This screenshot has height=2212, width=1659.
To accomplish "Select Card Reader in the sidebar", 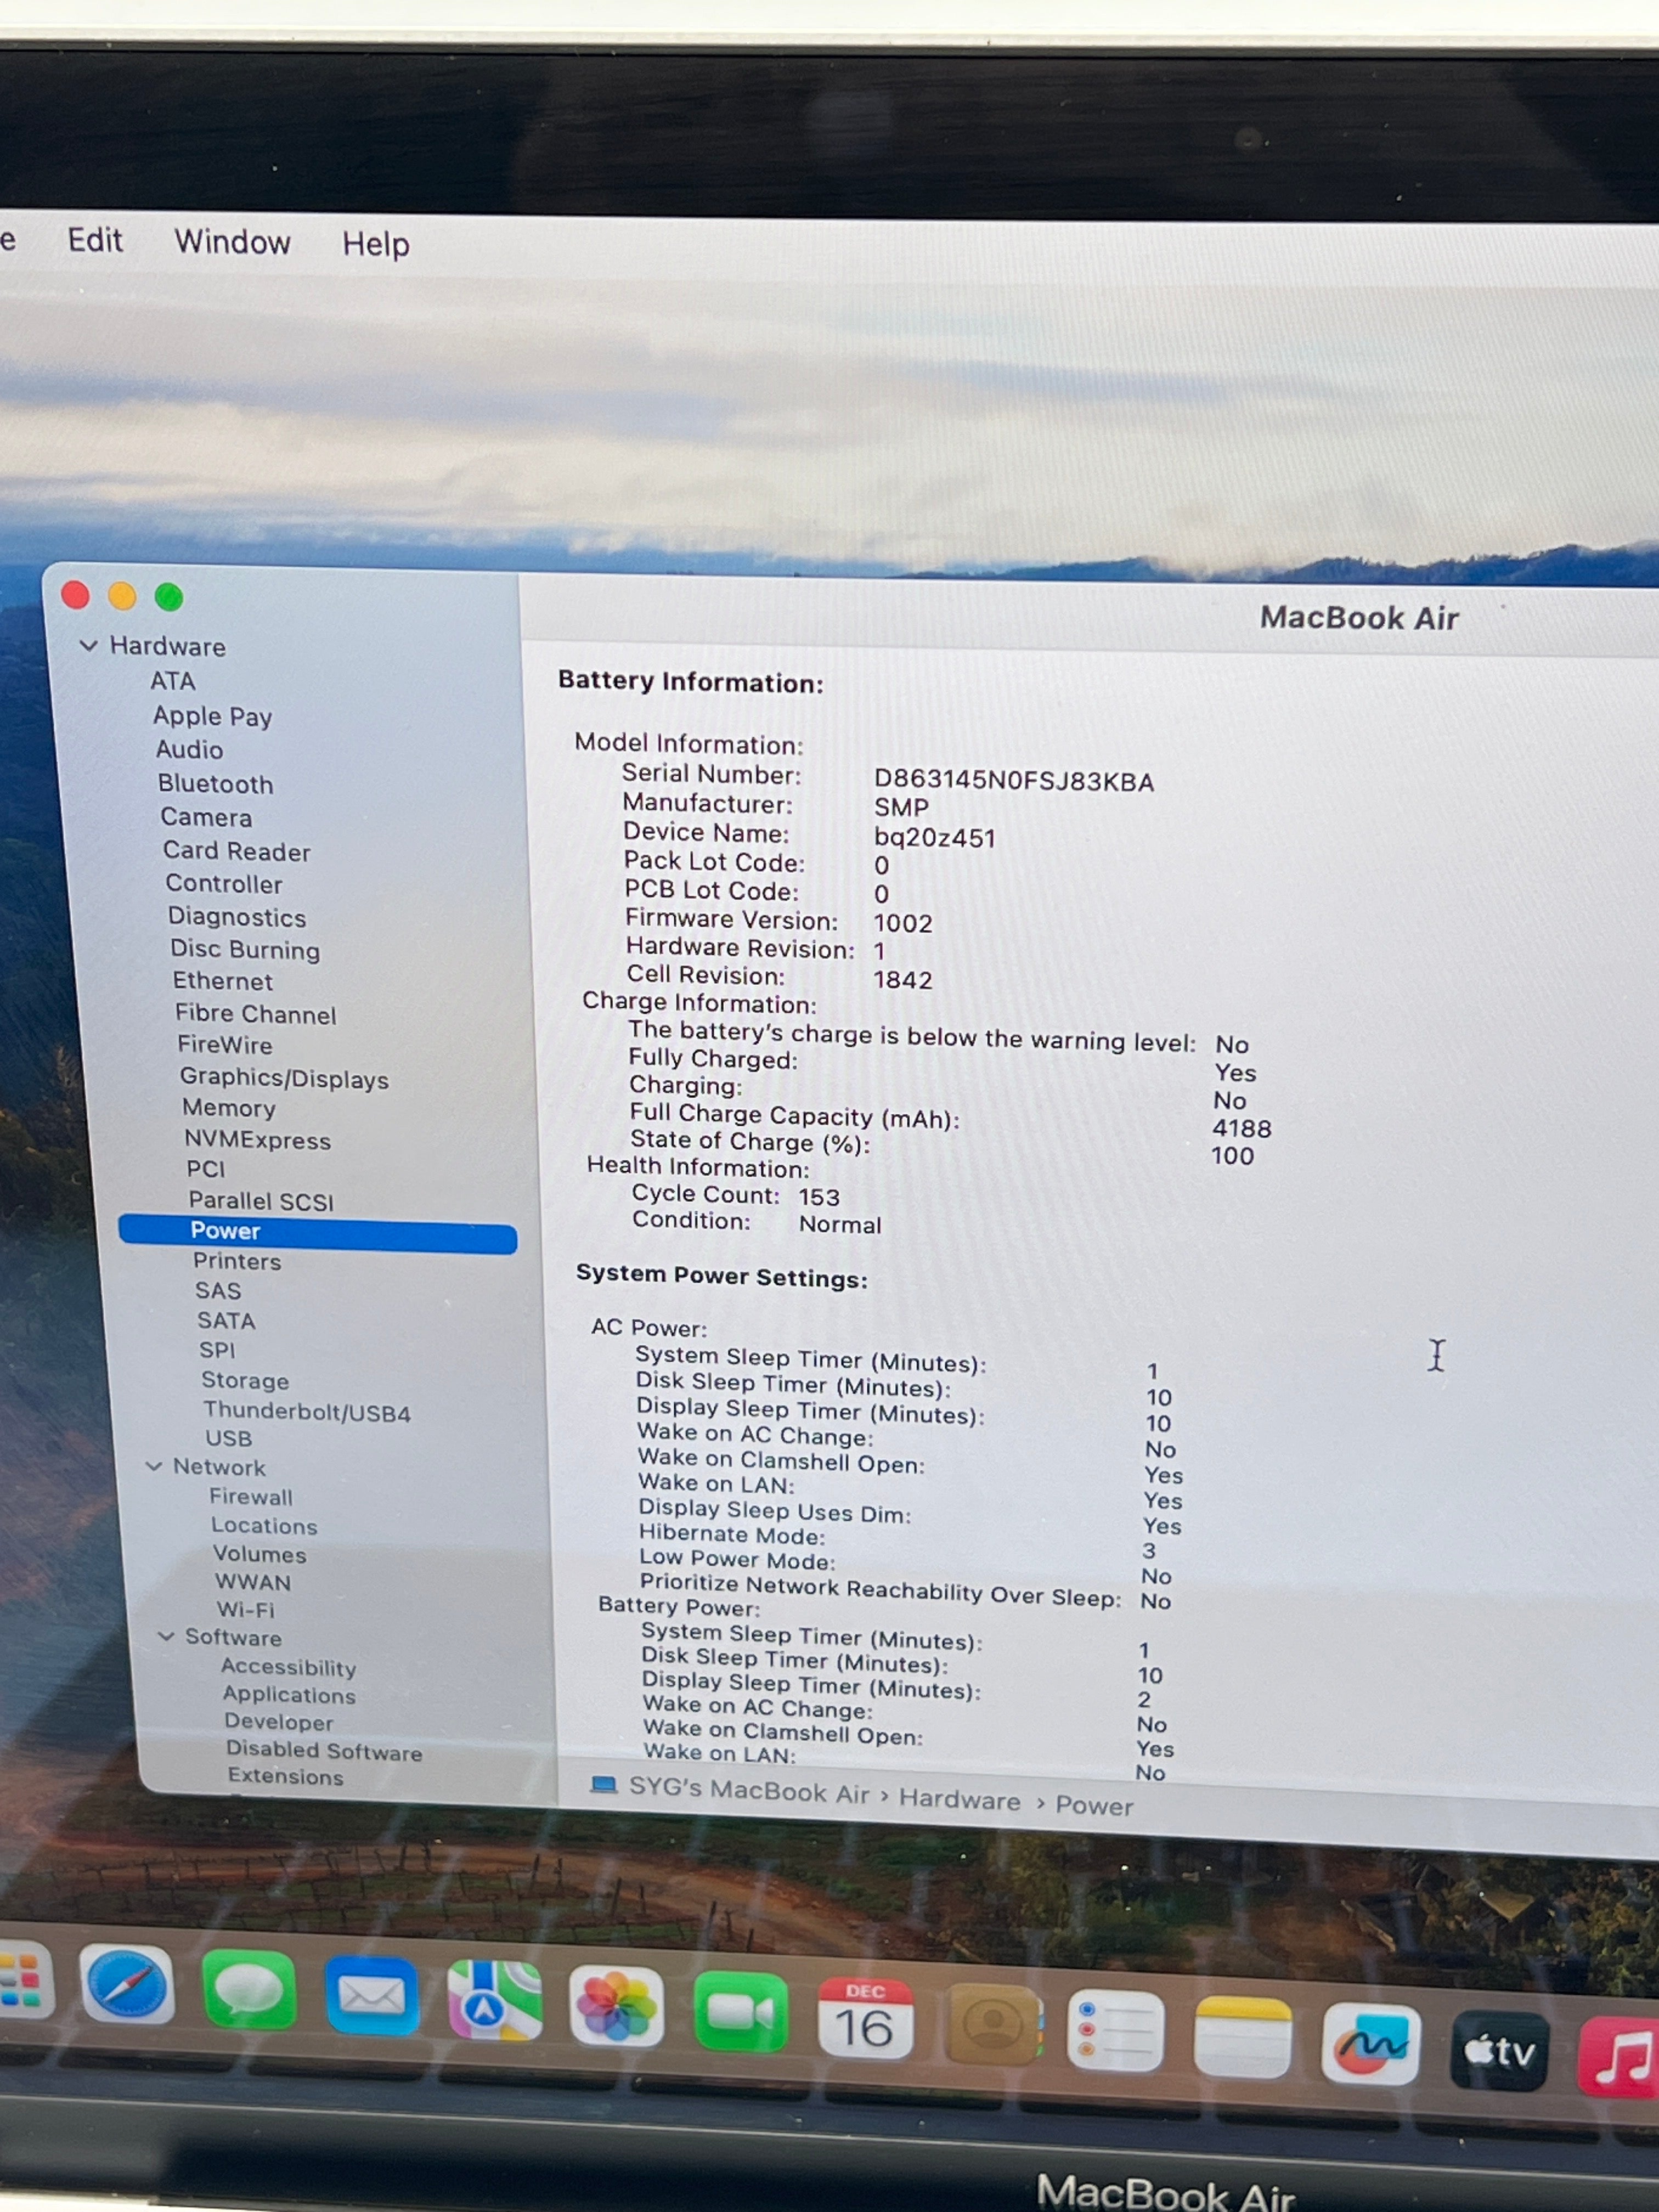I will click(x=237, y=851).
